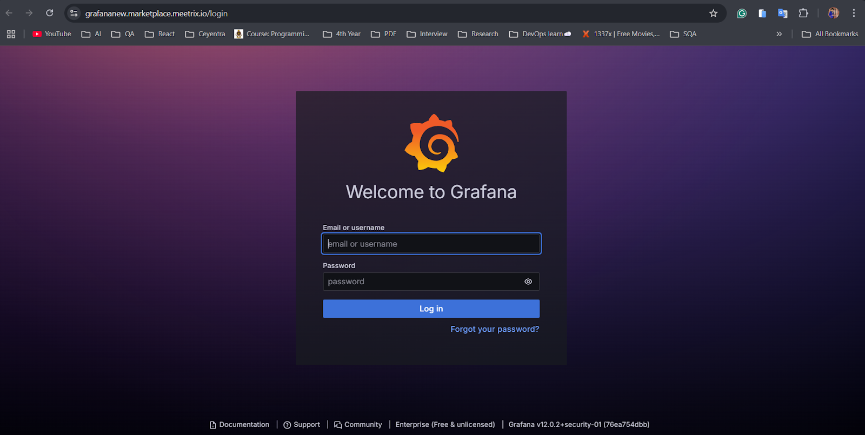Open the Extensions puzzle icon
Viewport: 865px width, 435px height.
(x=803, y=14)
